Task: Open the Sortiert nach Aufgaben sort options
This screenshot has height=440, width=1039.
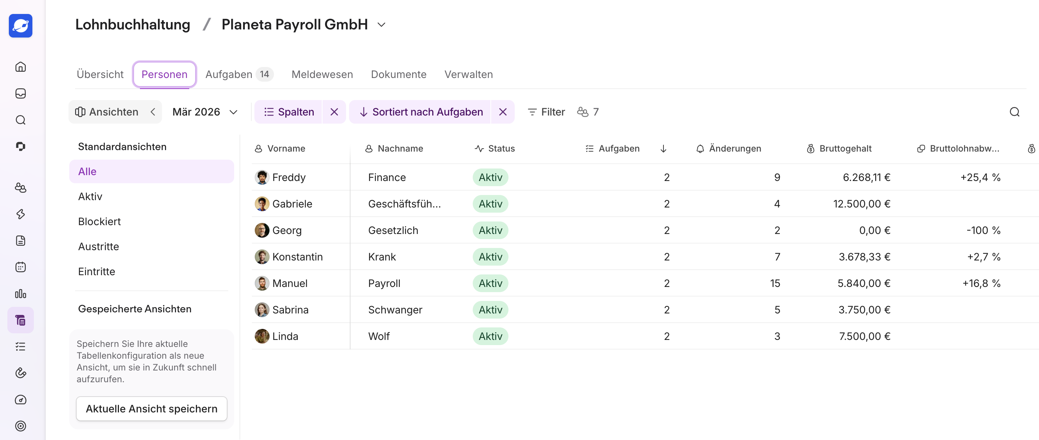Action: (420, 112)
